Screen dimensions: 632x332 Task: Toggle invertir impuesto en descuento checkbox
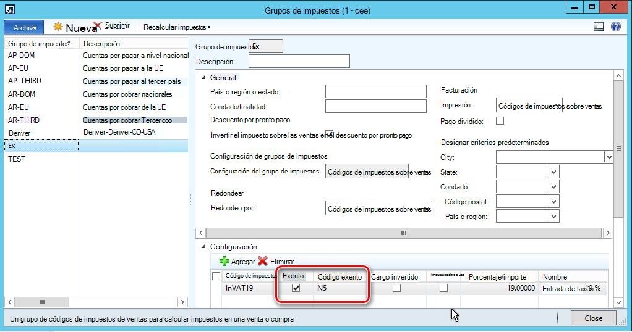coord(330,135)
